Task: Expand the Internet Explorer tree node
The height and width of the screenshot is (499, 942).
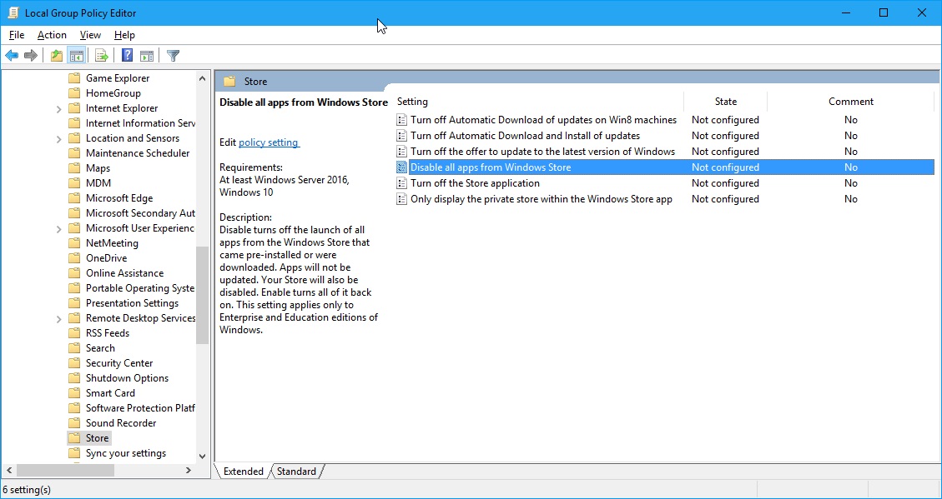Action: pos(59,108)
